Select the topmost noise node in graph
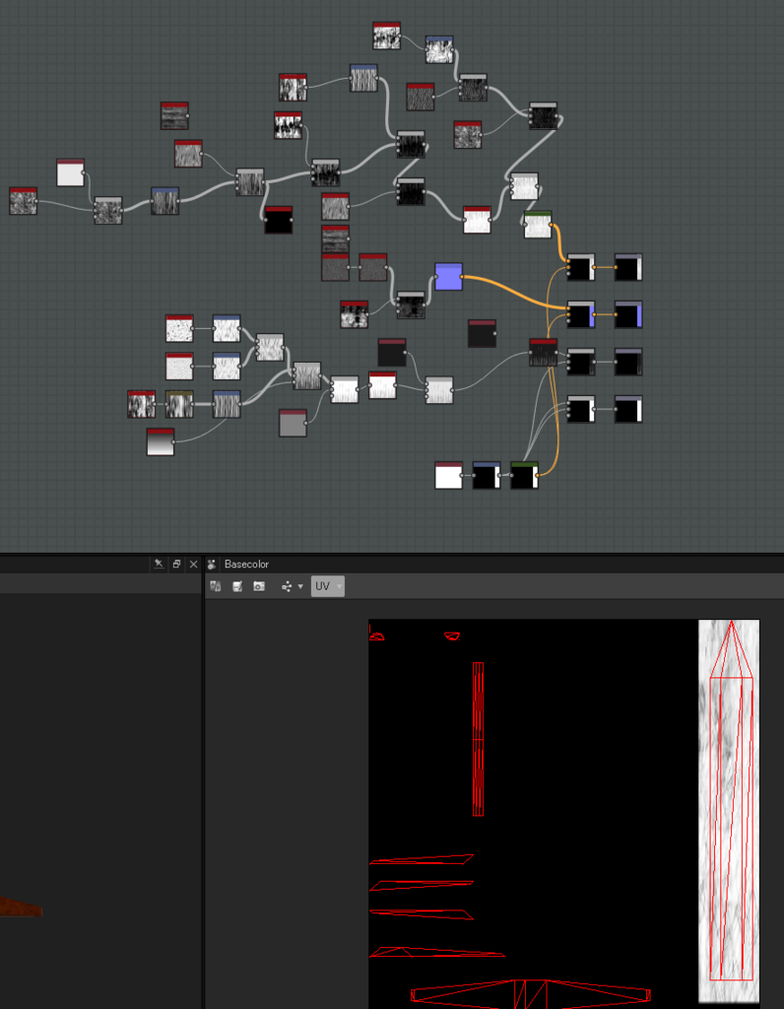This screenshot has height=1009, width=784. click(386, 35)
